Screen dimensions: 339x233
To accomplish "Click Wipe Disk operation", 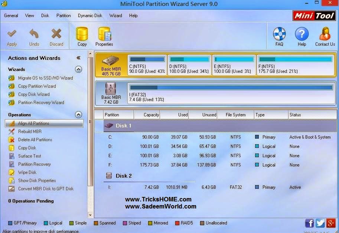I will tap(27, 172).
